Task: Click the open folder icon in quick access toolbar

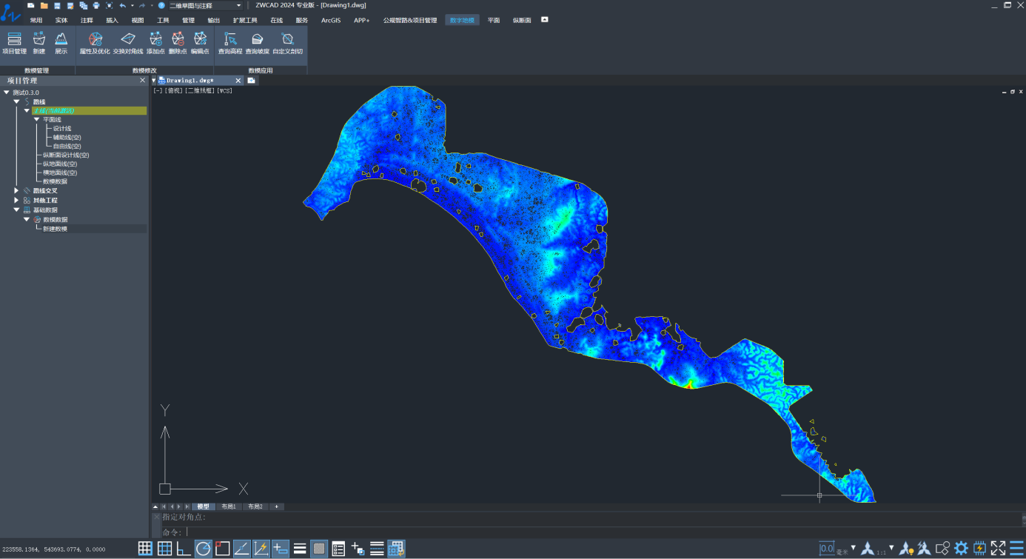Action: coord(44,5)
